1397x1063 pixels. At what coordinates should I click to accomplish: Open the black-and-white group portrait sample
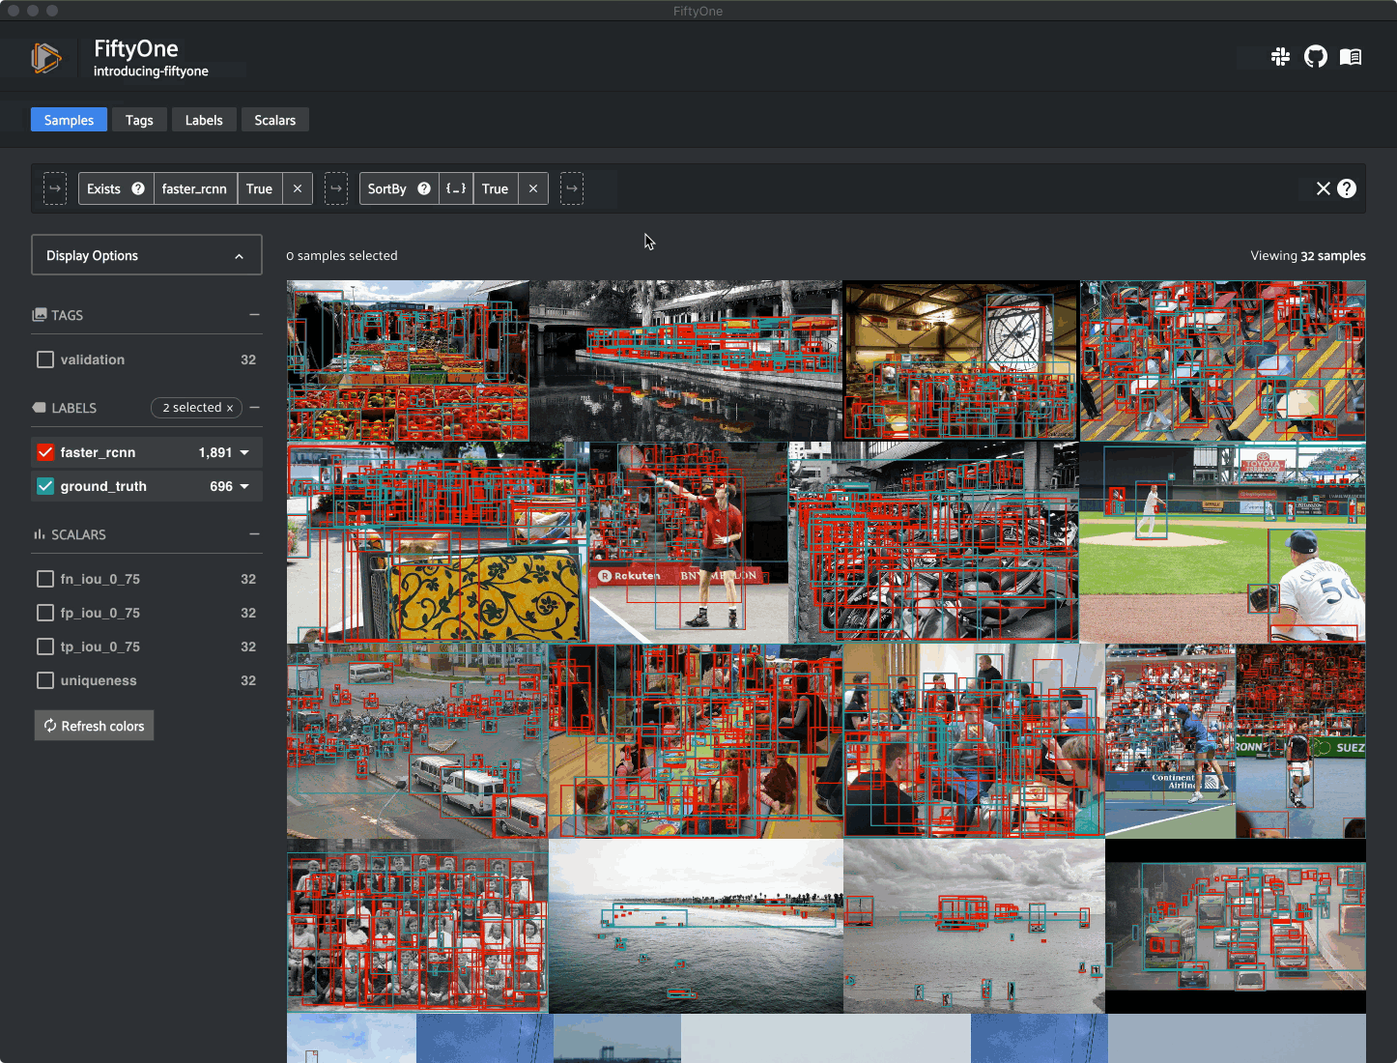[x=417, y=926]
